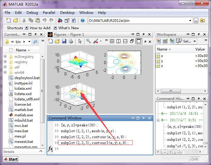Open the GUIDE icon in toolbar
The image size is (211, 165).
tap(67, 20)
